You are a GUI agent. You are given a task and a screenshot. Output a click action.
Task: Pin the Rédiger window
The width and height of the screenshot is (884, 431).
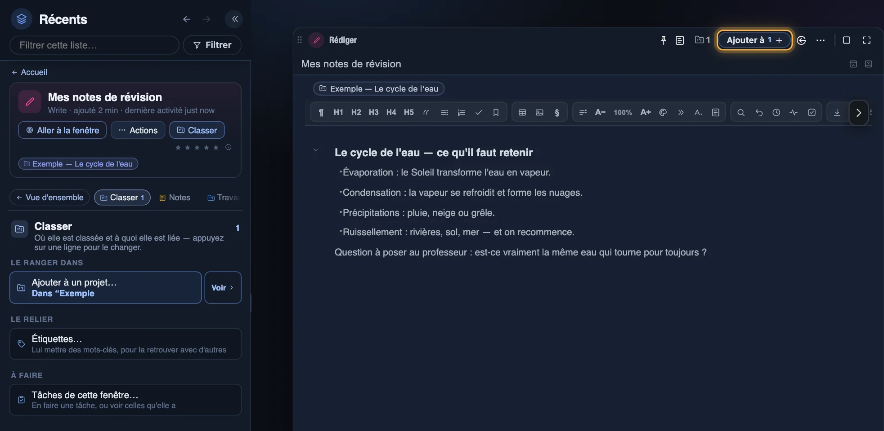663,40
